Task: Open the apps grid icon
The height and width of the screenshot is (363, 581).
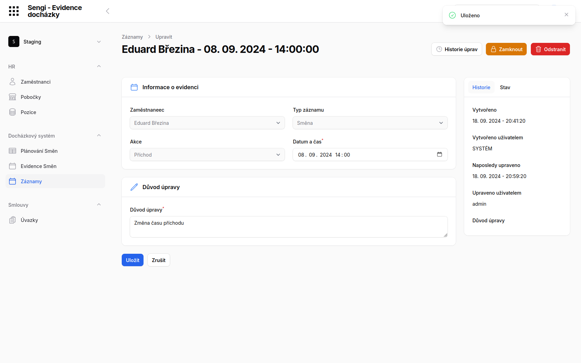Action: (14, 11)
